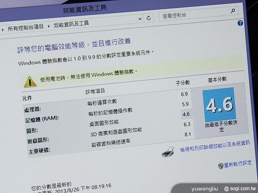258x193 pixels.
Task: Click the 每秒的記憶體操作數 description
Action: point(110,112)
